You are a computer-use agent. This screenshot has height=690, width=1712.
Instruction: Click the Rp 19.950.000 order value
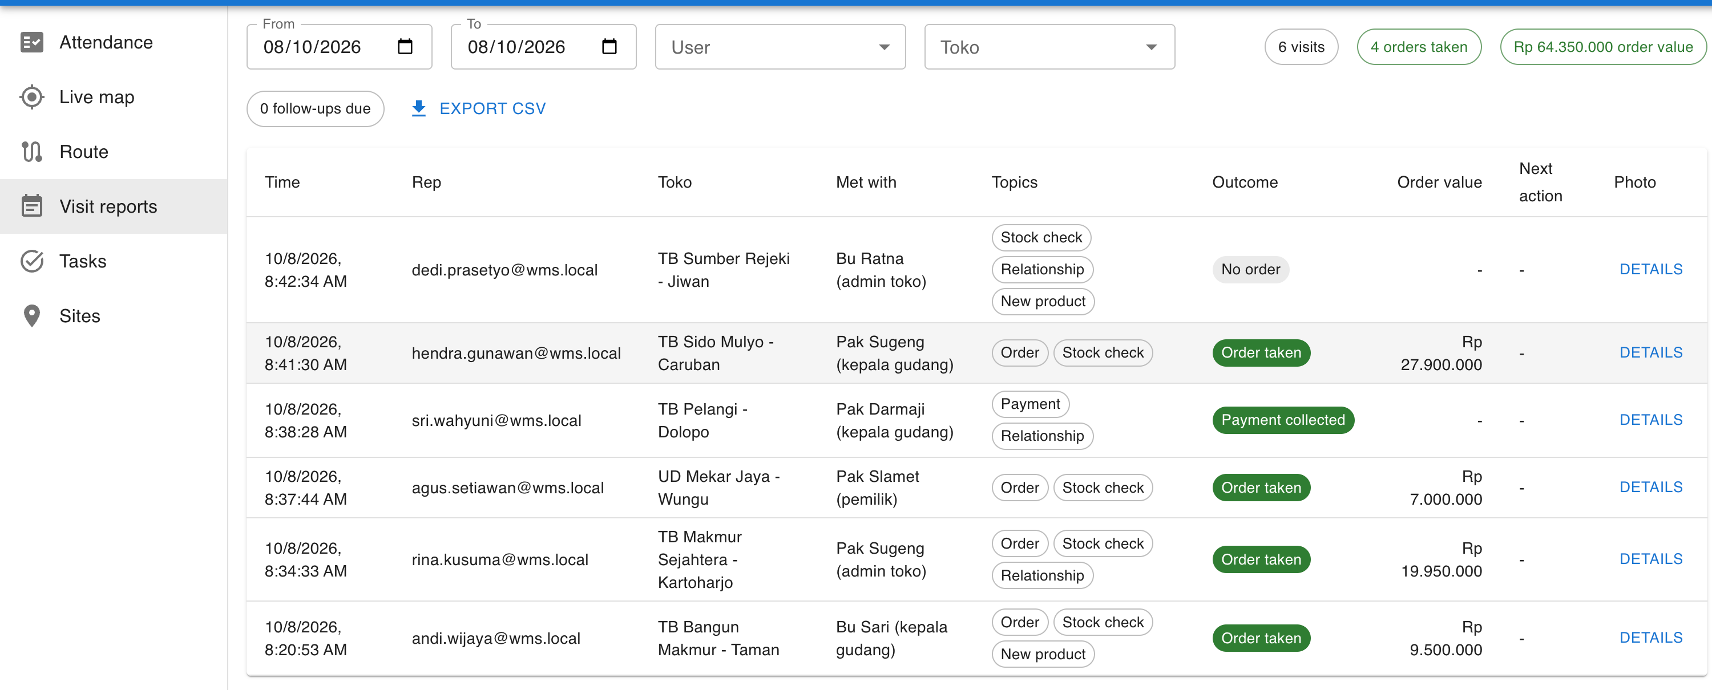tap(1441, 560)
